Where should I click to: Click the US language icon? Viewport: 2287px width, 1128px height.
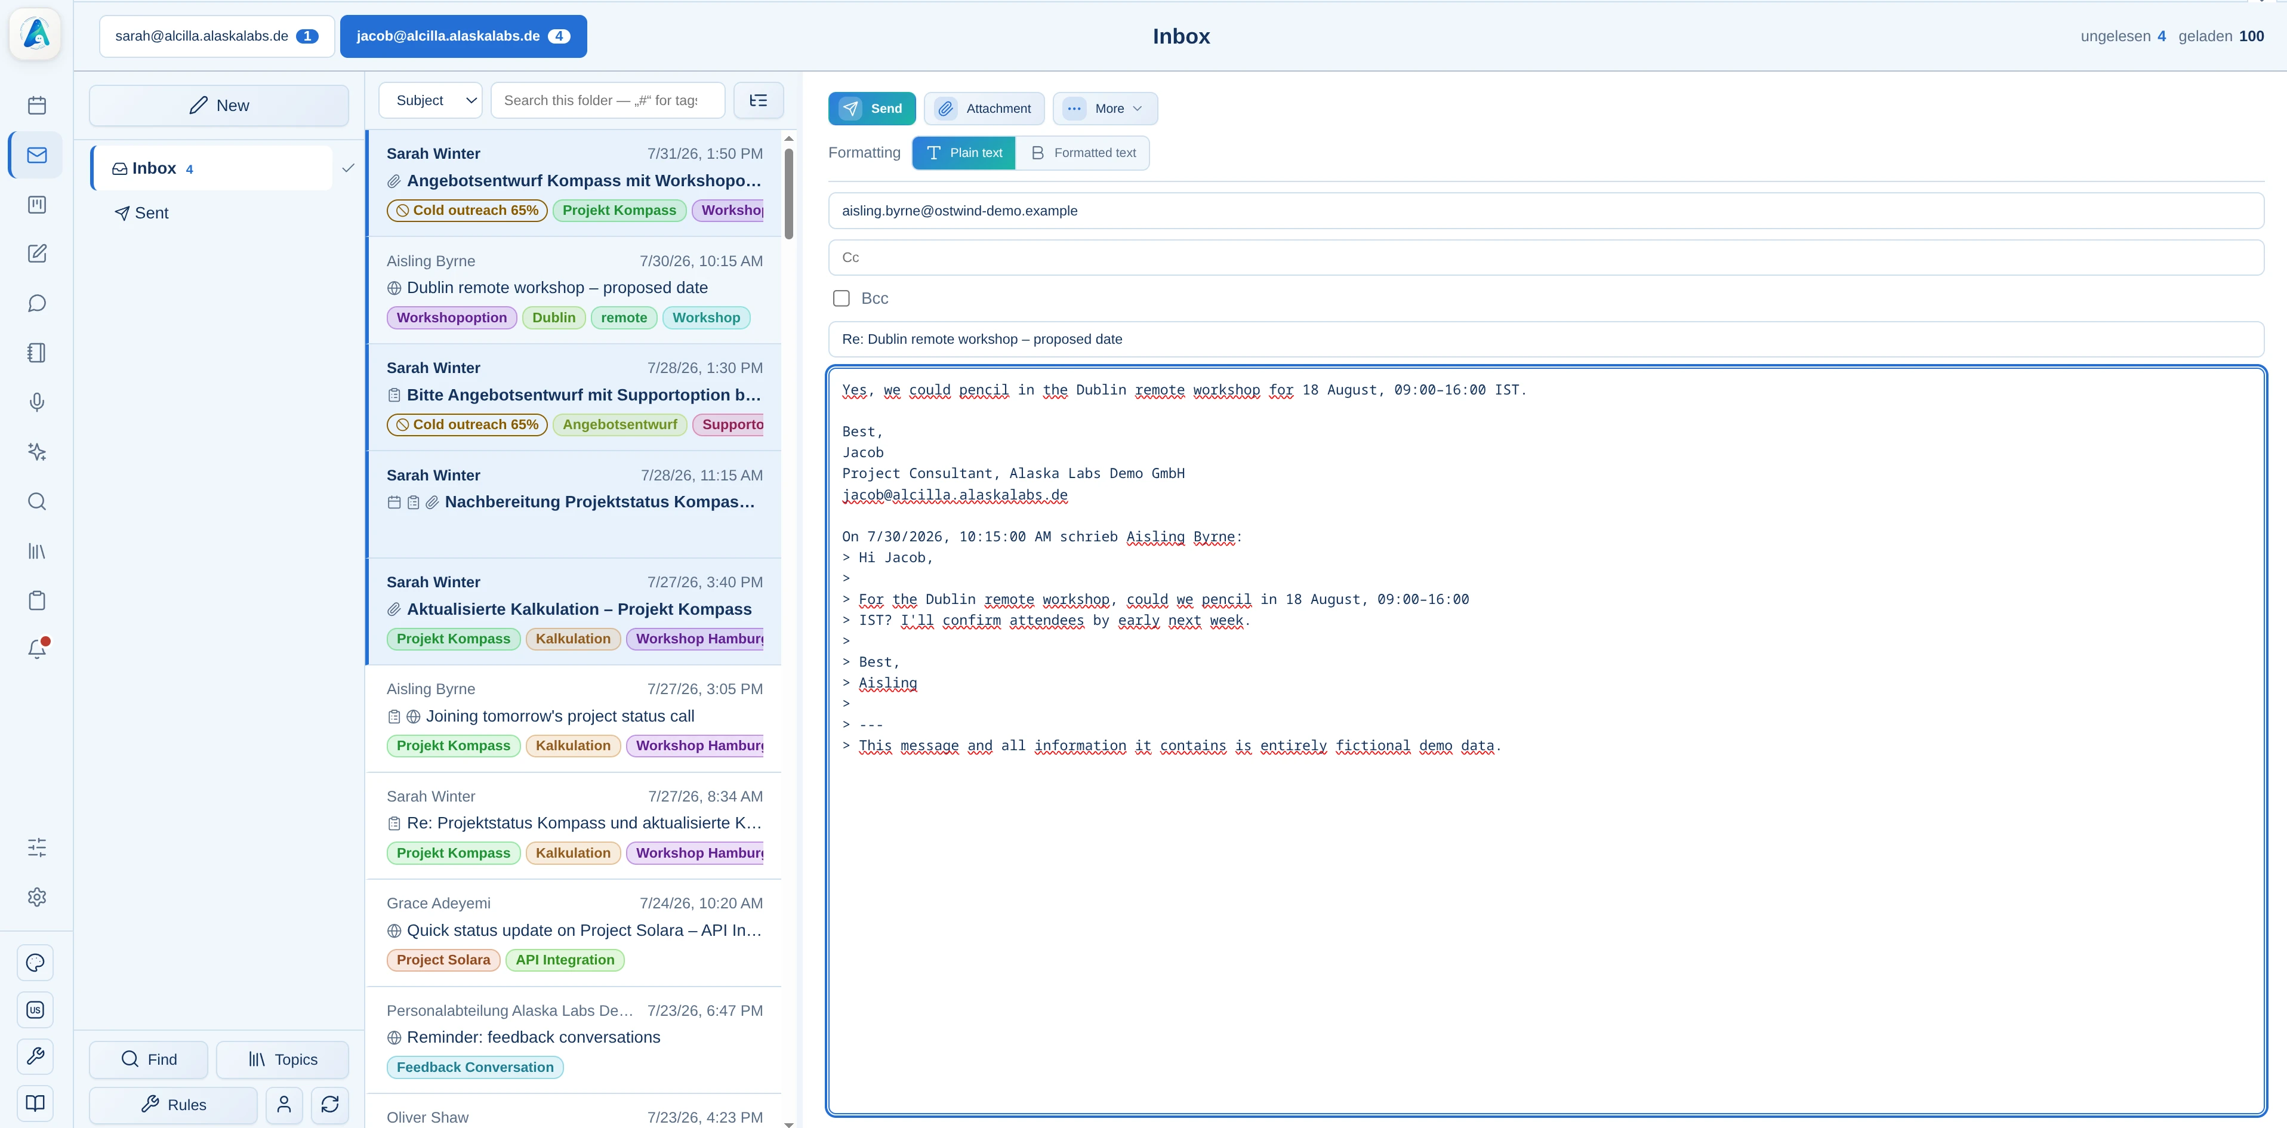tap(36, 1010)
